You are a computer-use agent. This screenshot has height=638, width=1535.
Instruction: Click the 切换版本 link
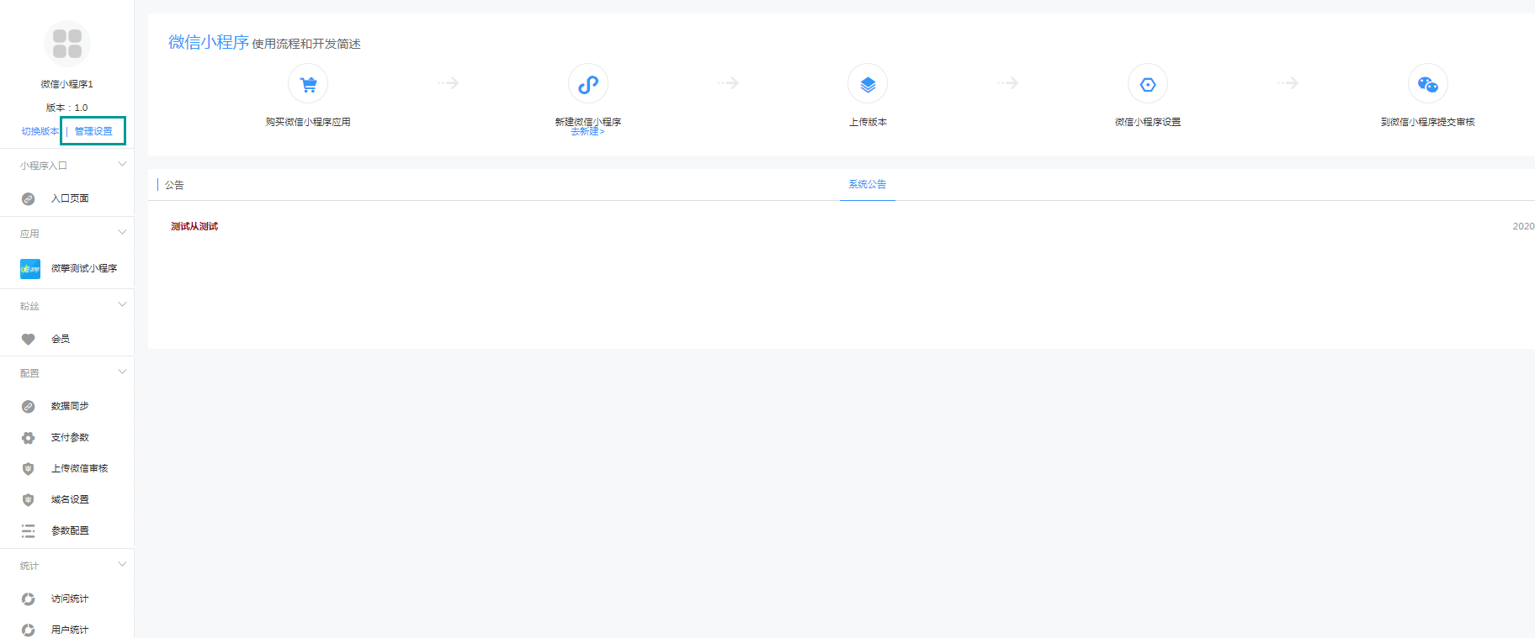click(x=40, y=131)
